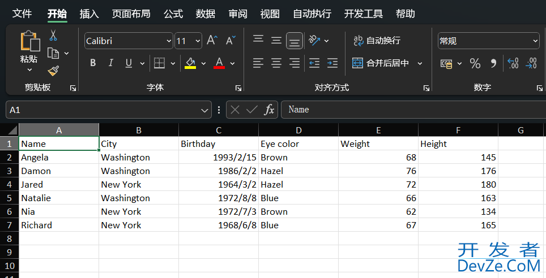
Task: Click formula bar containing Name
Action: click(413, 110)
